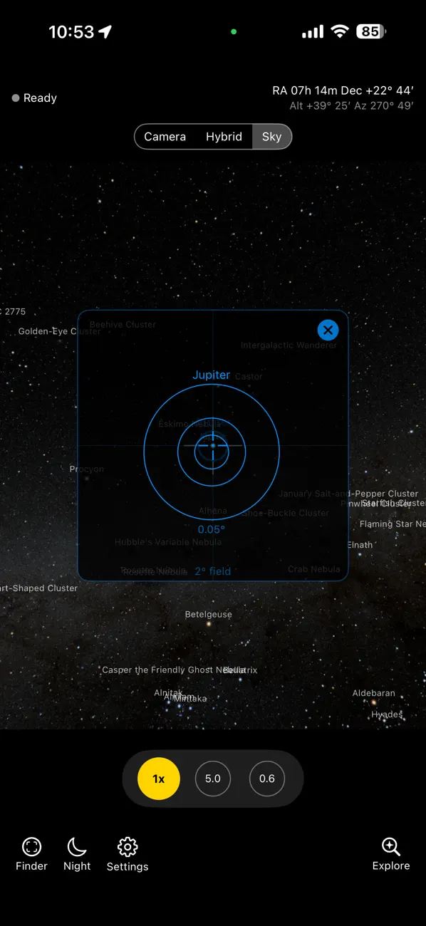Image resolution: width=426 pixels, height=926 pixels.
Task: Tap the Jupiter target label
Action: (x=212, y=375)
